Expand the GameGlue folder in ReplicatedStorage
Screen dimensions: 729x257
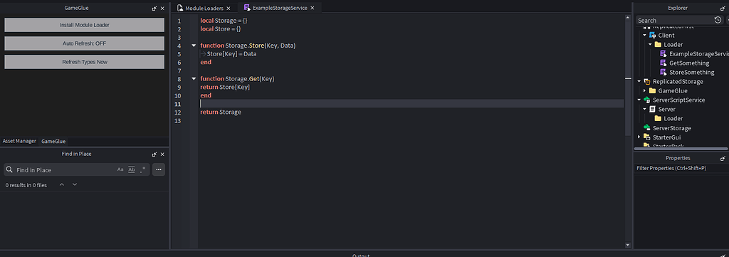[x=645, y=91]
